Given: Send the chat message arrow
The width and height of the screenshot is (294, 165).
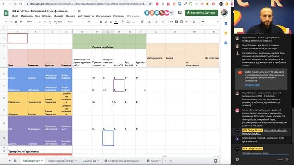Looking at the screenshot, I should point(288,159).
